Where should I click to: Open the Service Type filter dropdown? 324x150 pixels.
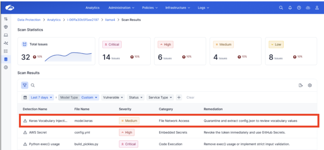(x=161, y=97)
